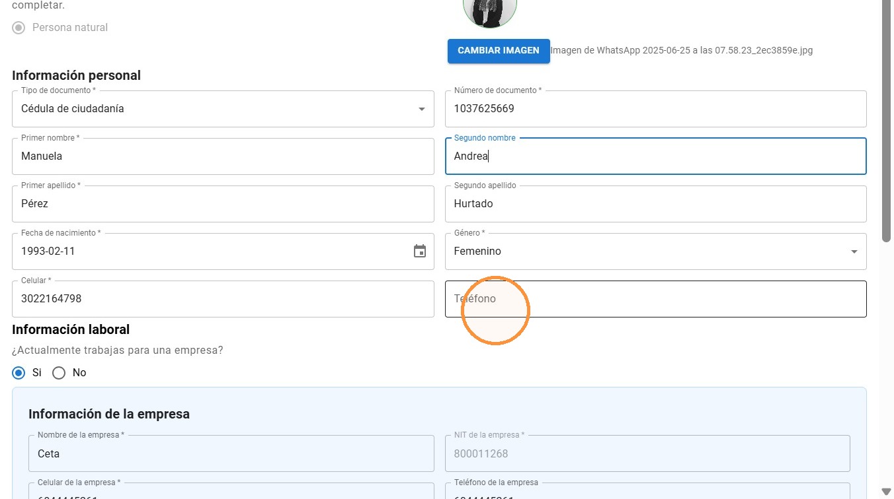Select the No radio button

pyautogui.click(x=59, y=373)
